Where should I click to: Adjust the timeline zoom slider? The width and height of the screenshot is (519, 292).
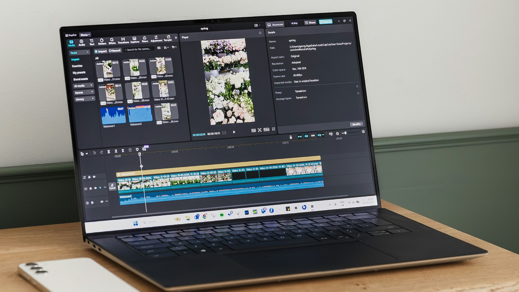pyautogui.click(x=346, y=133)
